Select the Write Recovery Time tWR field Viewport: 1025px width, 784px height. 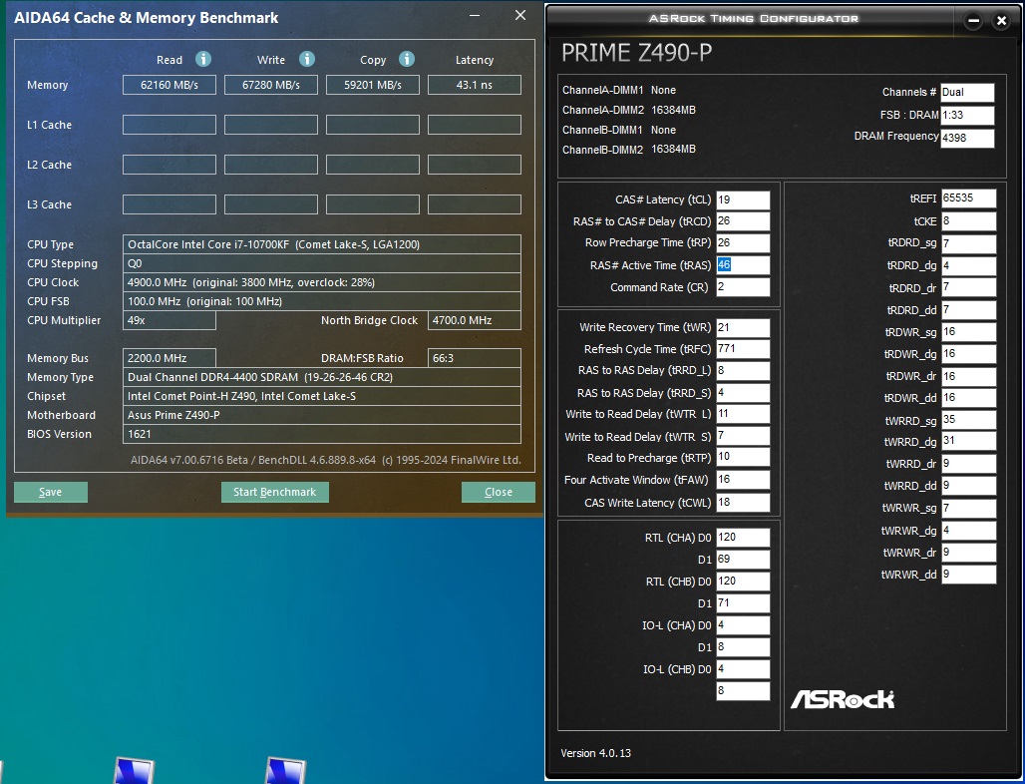coord(743,327)
